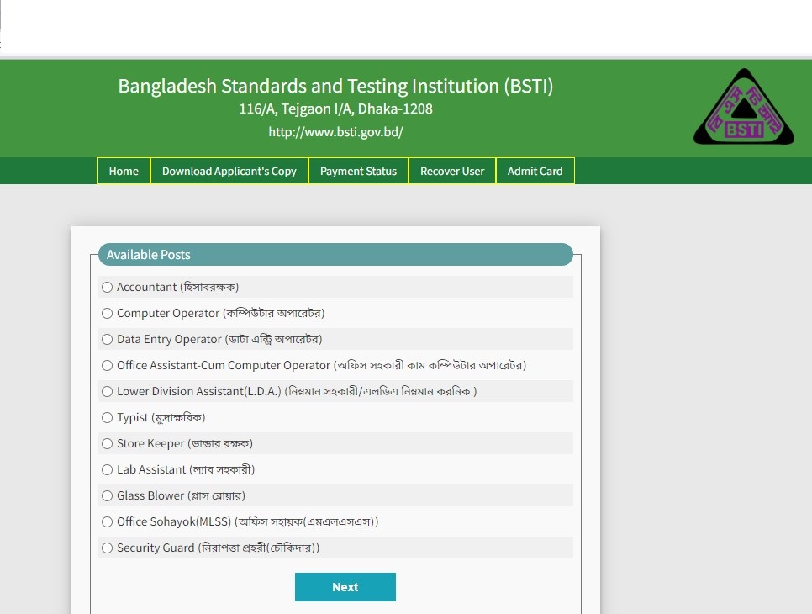The height and width of the screenshot is (614, 812).
Task: Click the address text 116/A, Tejgaon I/A
Action: 335,109
